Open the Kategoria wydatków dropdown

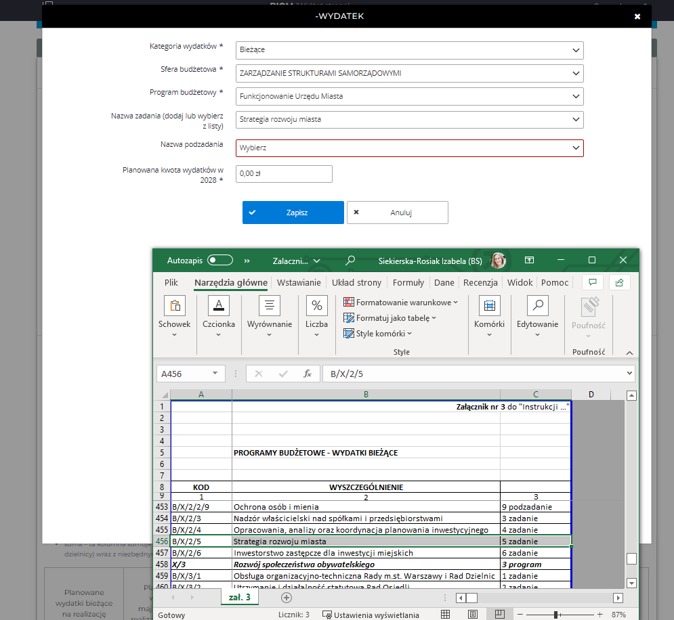[409, 50]
